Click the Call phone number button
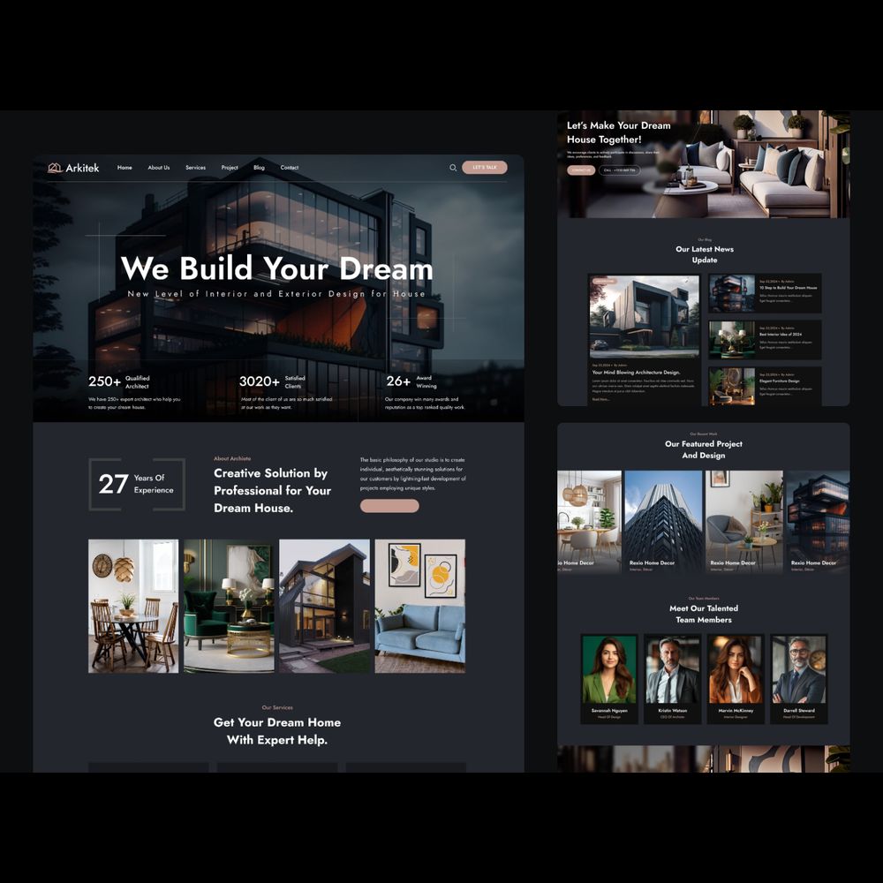The height and width of the screenshot is (883, 883). [619, 170]
